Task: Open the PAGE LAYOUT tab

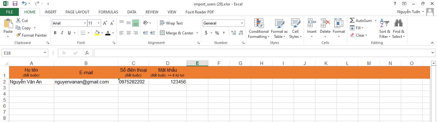Action: pyautogui.click(x=77, y=12)
